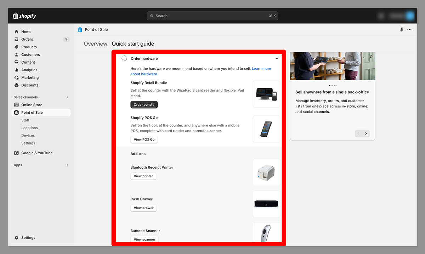Click the View printer button
The width and height of the screenshot is (425, 254).
pos(143,176)
